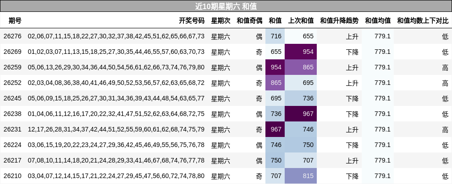Image resolution: width=452 pixels, height=184 pixels.
Task: Select period number 26210
Action: click(12, 176)
